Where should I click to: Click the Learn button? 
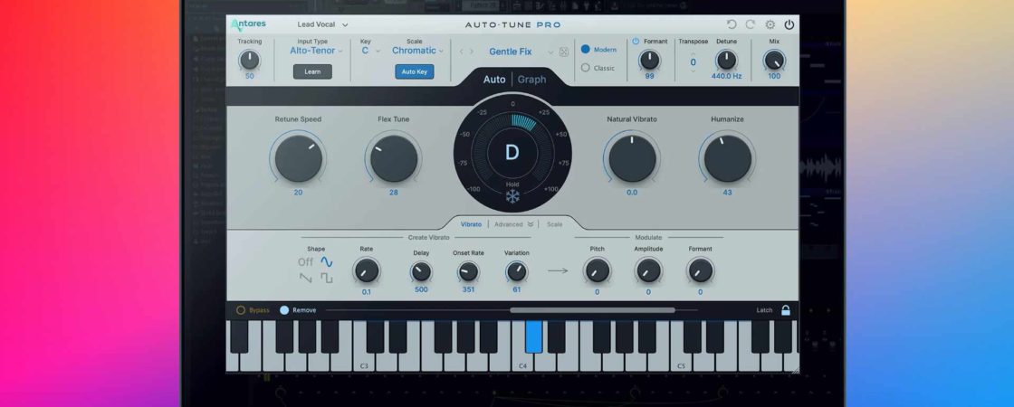[x=312, y=71]
